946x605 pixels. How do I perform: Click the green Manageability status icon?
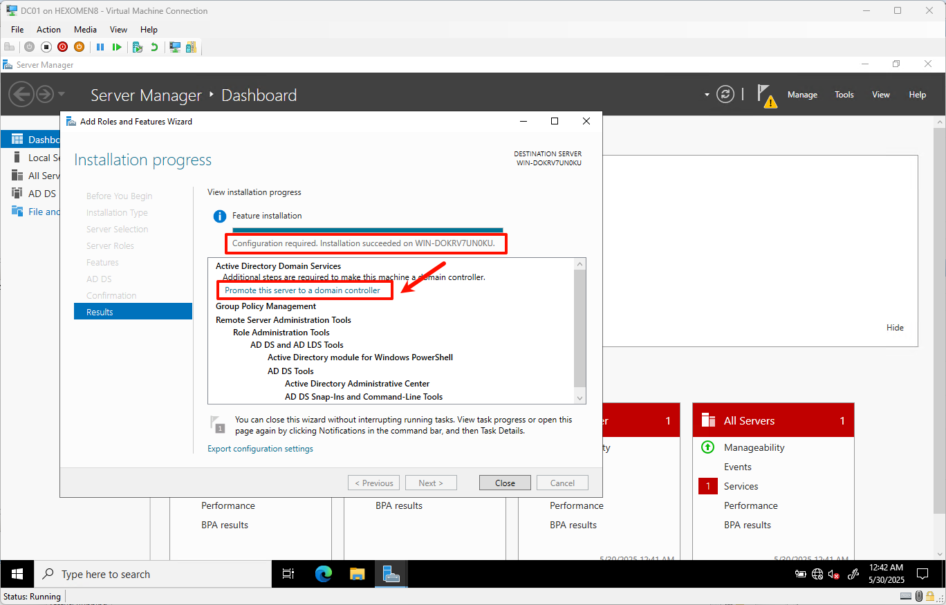[707, 447]
